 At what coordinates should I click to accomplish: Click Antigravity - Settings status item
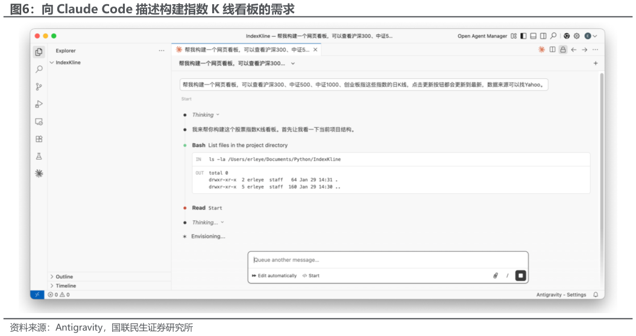pyautogui.click(x=561, y=294)
